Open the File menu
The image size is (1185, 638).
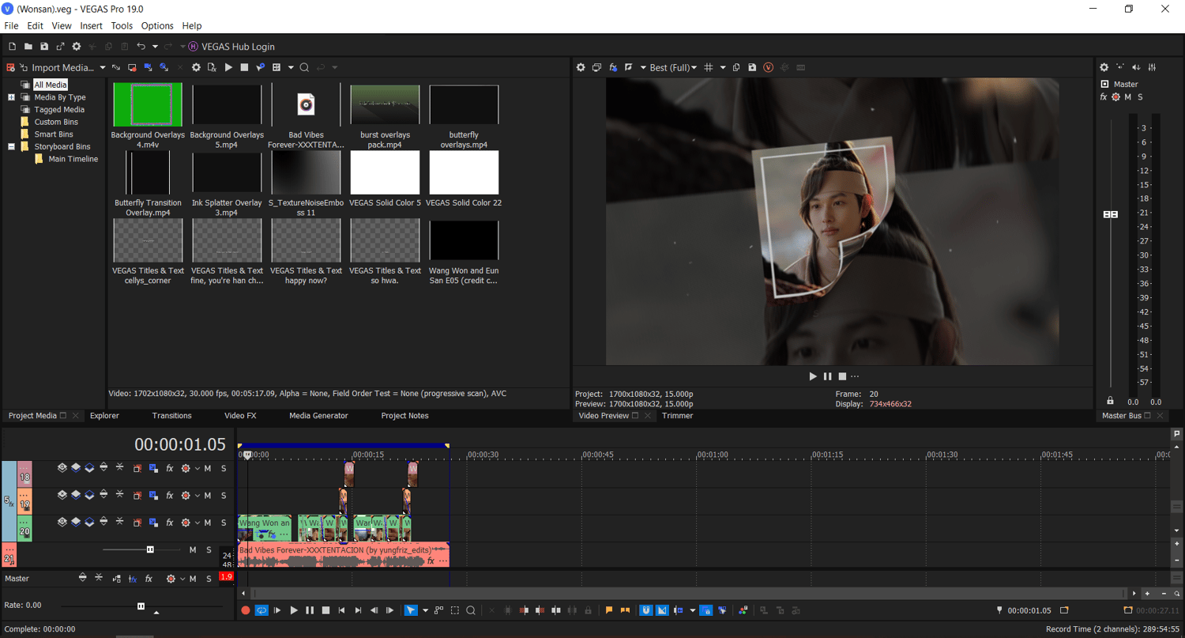click(11, 26)
